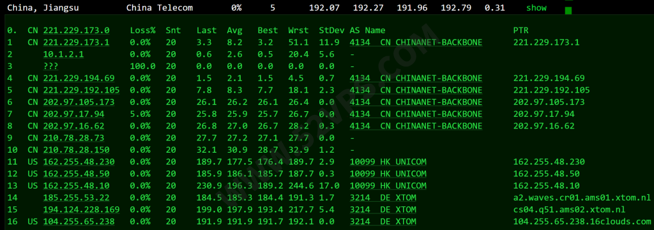Open IP link 162.255.48.230 in hop 11

pyautogui.click(x=79, y=162)
